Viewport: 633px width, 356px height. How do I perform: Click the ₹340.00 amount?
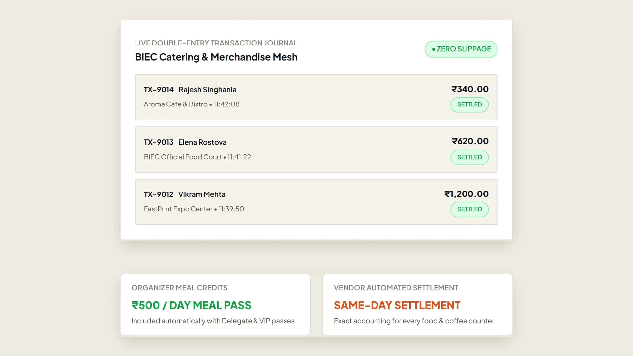coord(470,89)
